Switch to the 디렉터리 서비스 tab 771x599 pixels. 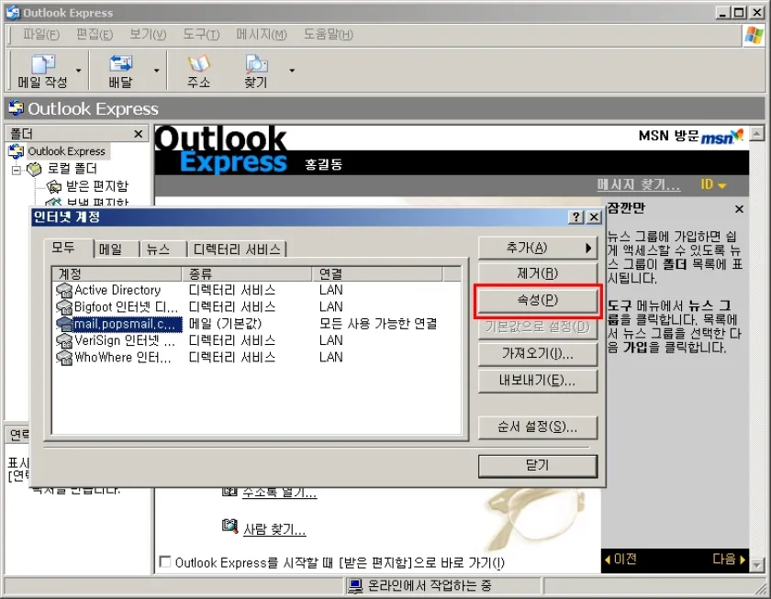click(x=237, y=250)
